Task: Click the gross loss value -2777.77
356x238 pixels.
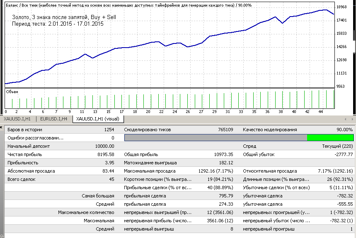Action: click(344, 154)
